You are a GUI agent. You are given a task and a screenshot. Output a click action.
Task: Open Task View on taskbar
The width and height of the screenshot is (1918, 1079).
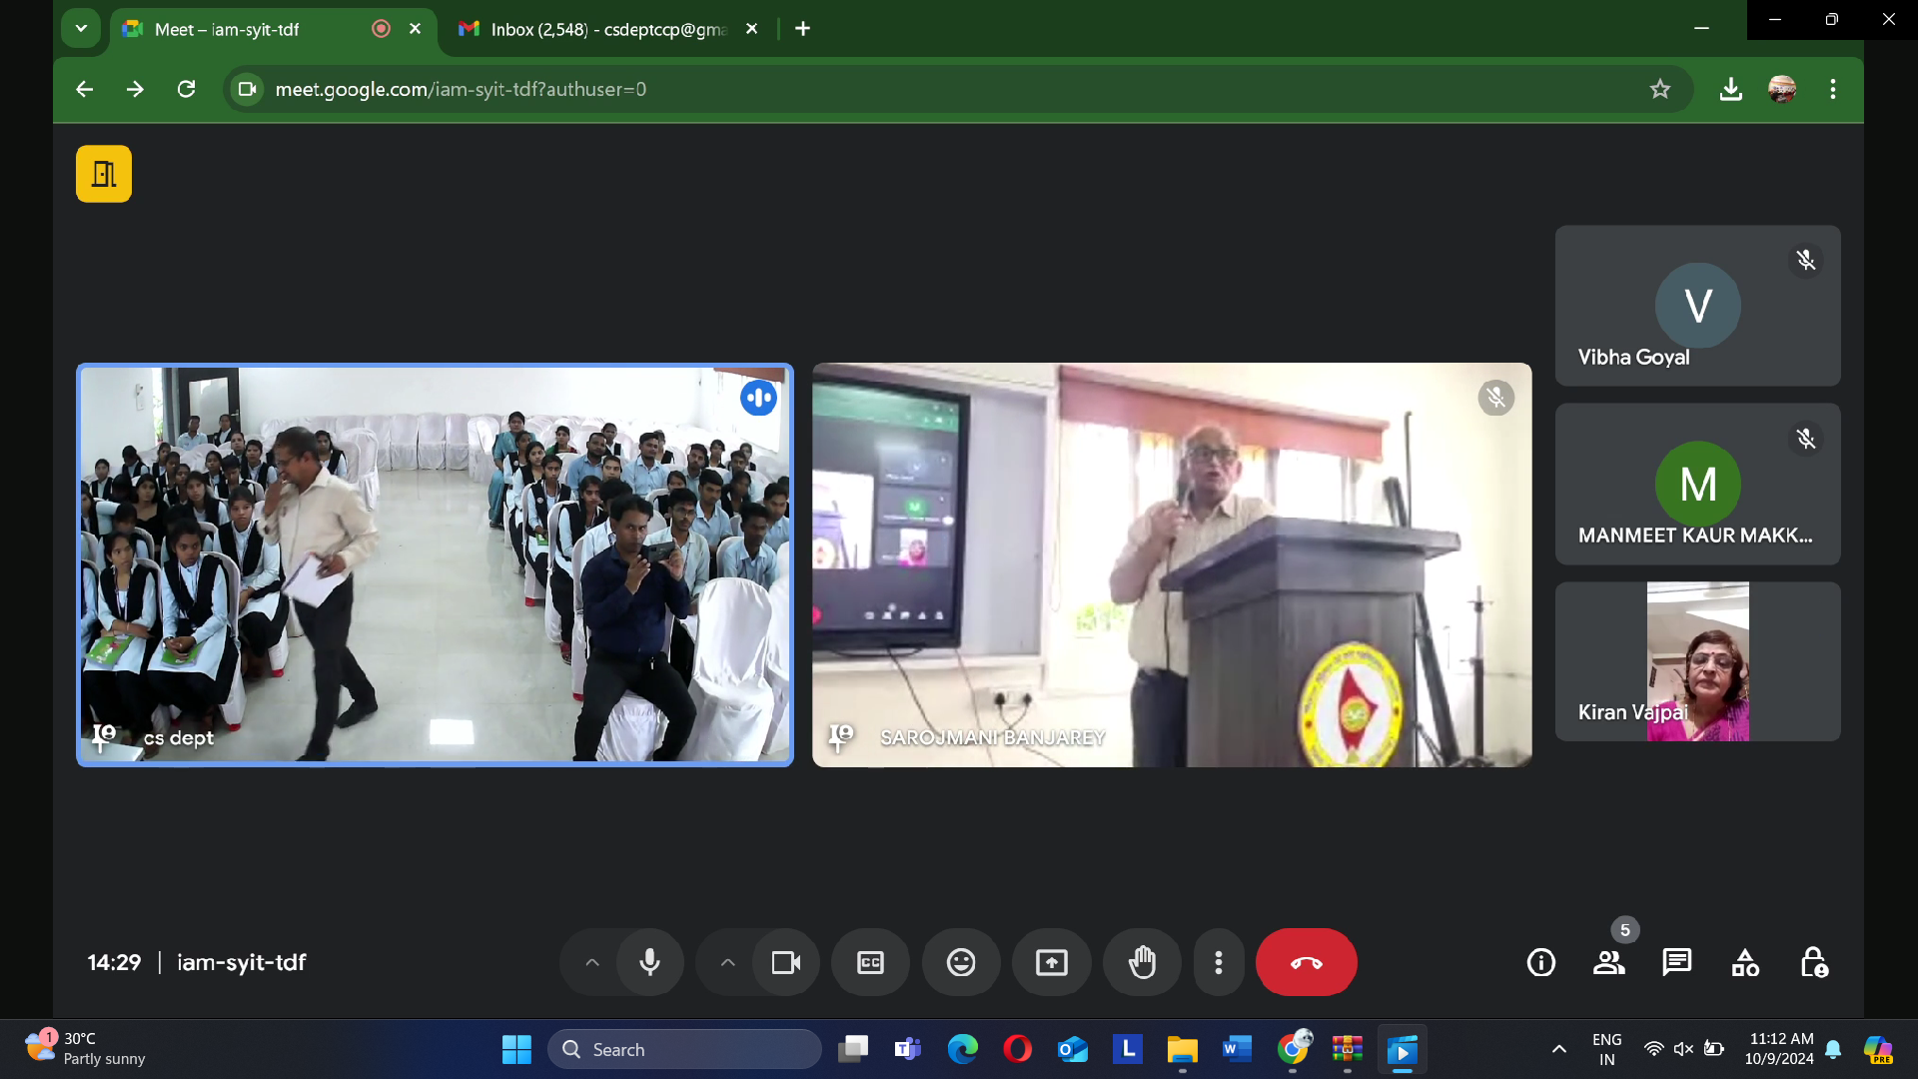click(x=852, y=1049)
